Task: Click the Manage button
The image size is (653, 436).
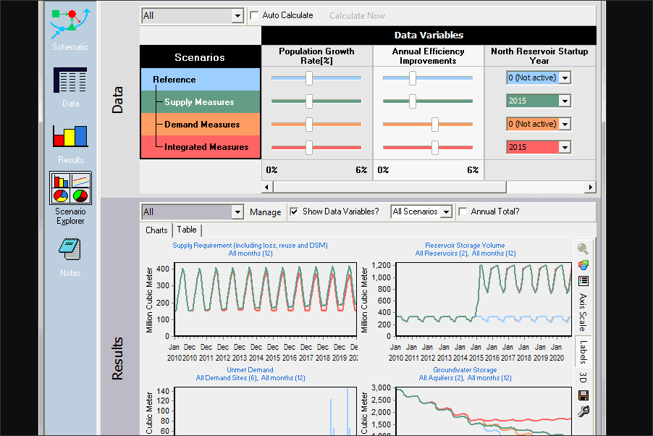Action: [265, 212]
